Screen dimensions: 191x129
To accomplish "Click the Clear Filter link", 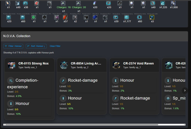I will [x=55, y=46].
